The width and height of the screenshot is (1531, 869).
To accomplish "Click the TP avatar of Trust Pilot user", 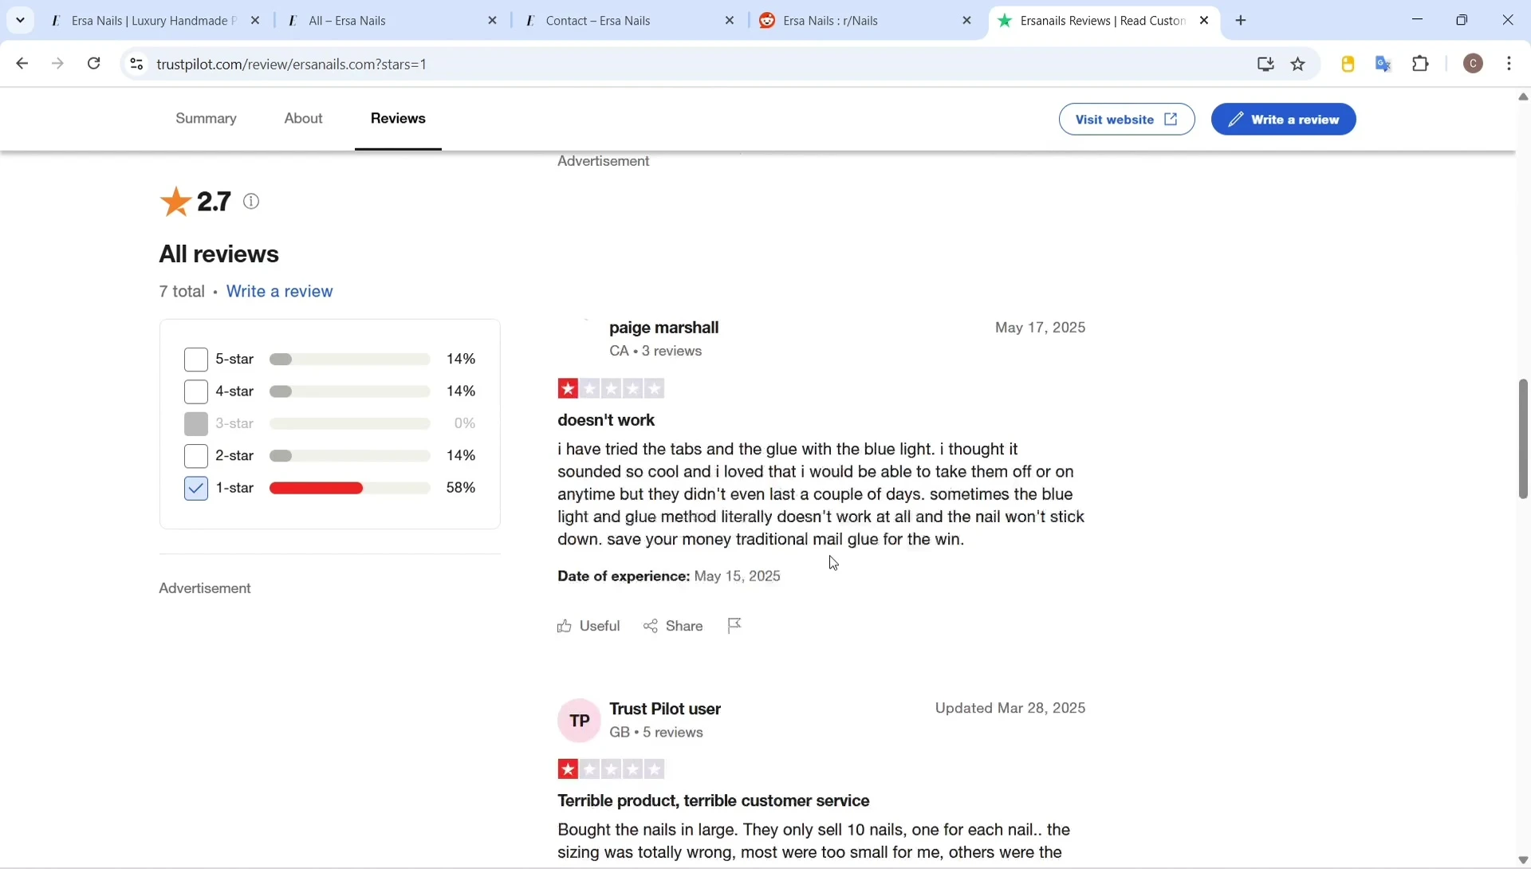I will tap(580, 722).
